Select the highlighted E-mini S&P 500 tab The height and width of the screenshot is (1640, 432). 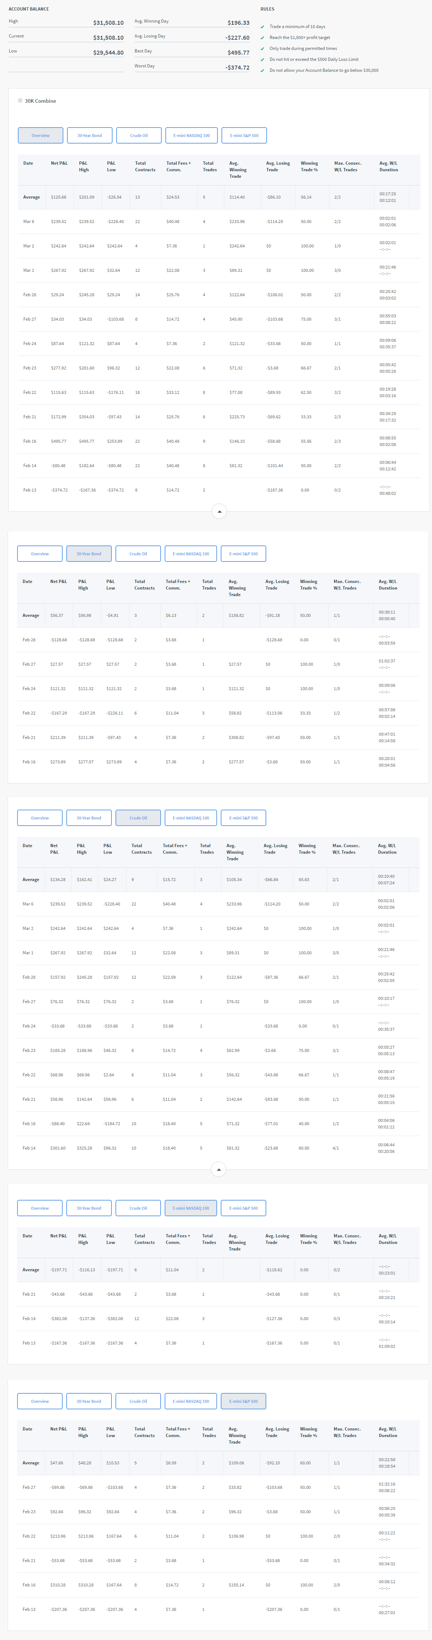tap(243, 1401)
